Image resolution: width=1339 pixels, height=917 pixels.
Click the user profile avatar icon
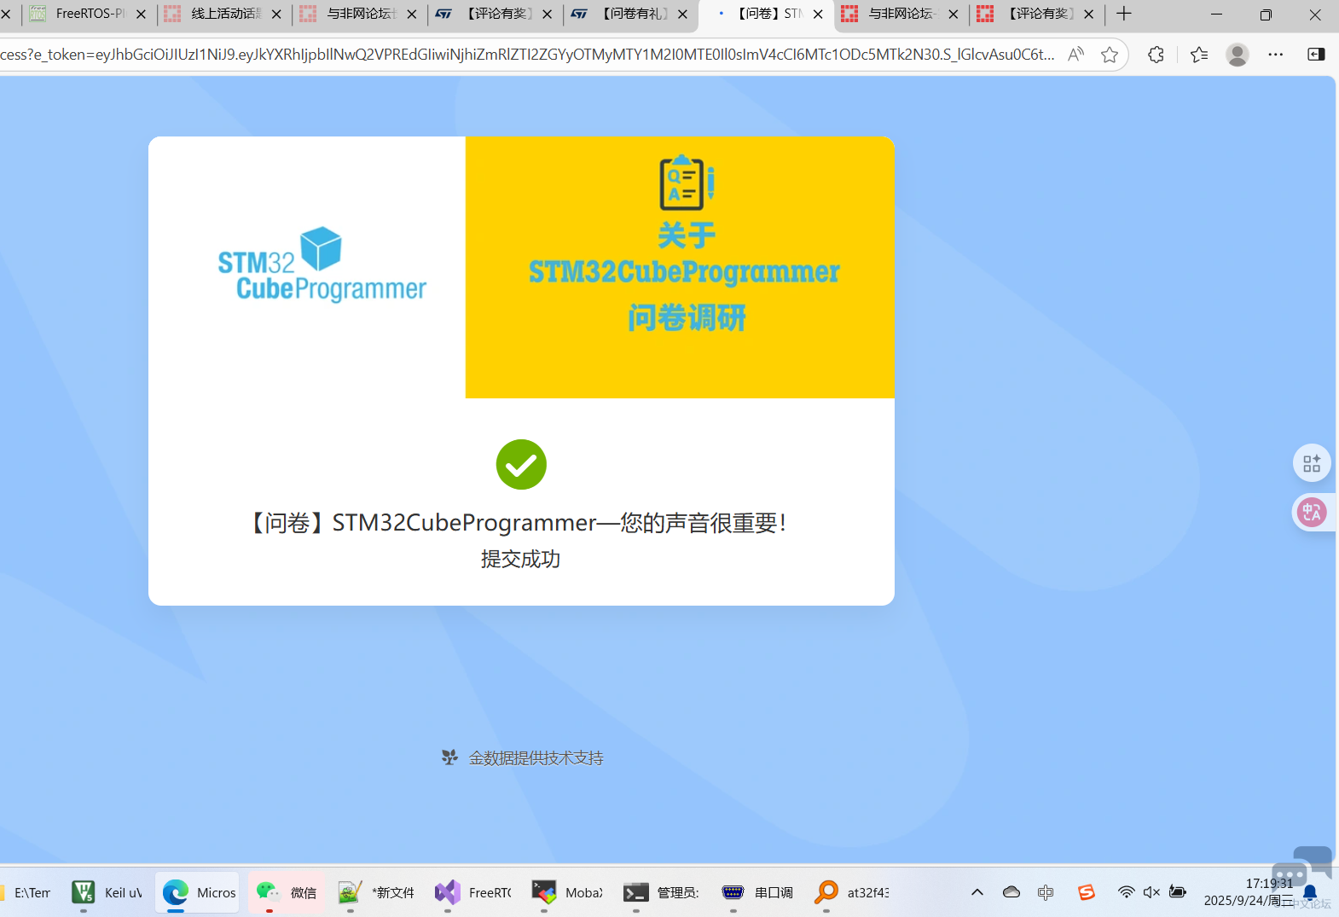pyautogui.click(x=1237, y=55)
